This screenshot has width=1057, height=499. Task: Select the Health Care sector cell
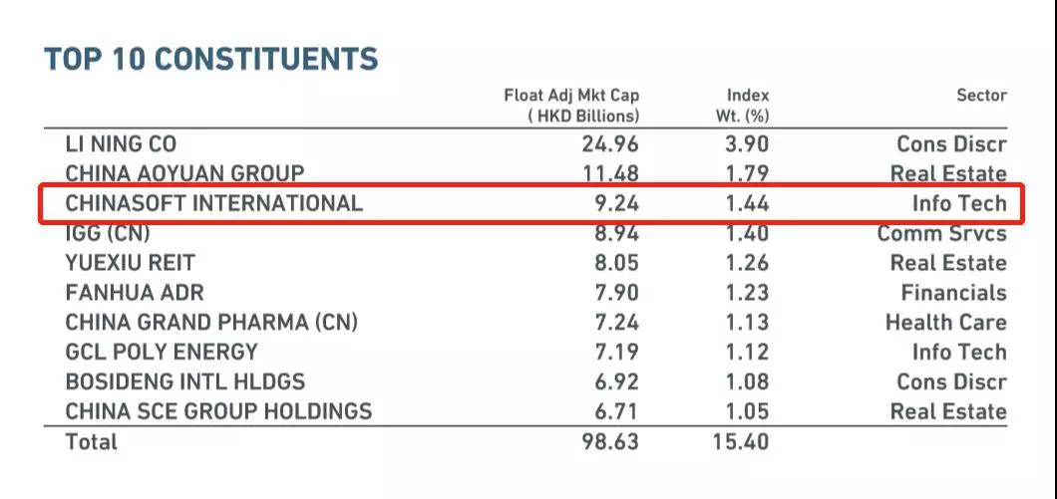tap(945, 323)
